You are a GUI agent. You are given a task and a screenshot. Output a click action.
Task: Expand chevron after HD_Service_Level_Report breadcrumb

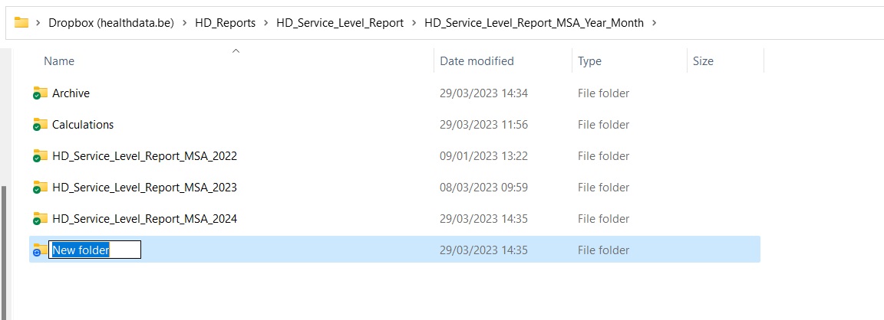(x=414, y=23)
